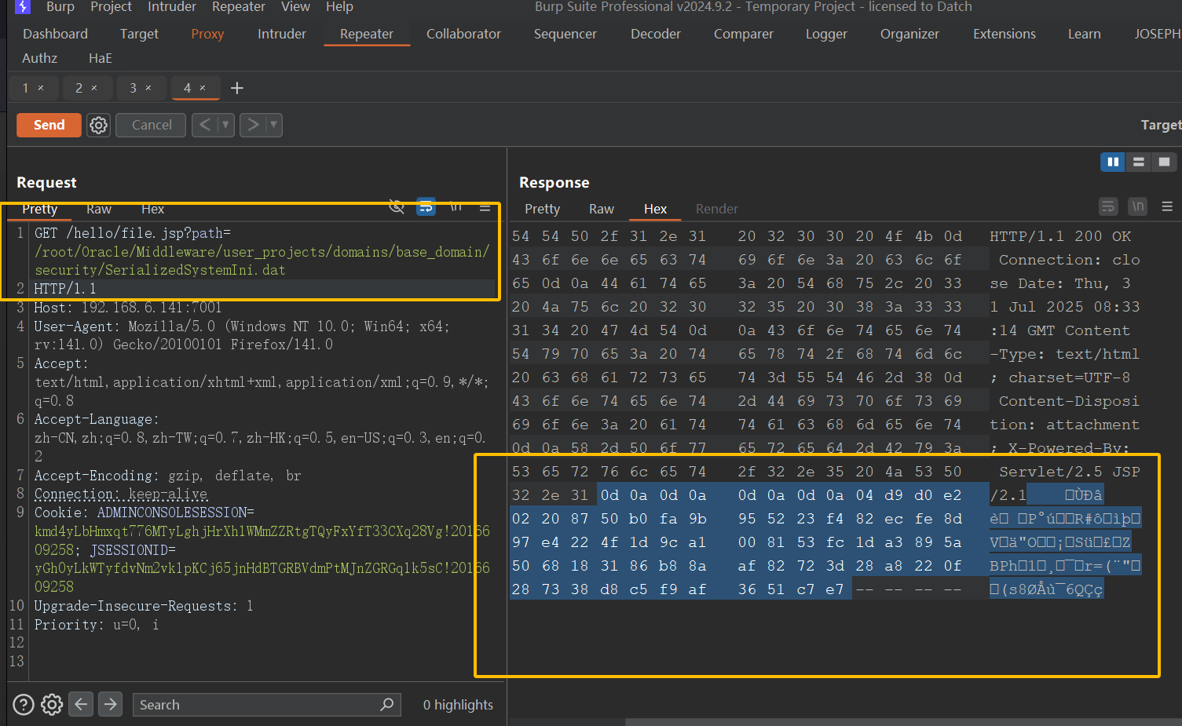Toggle show newlines \n in Request editor

pyautogui.click(x=456, y=207)
